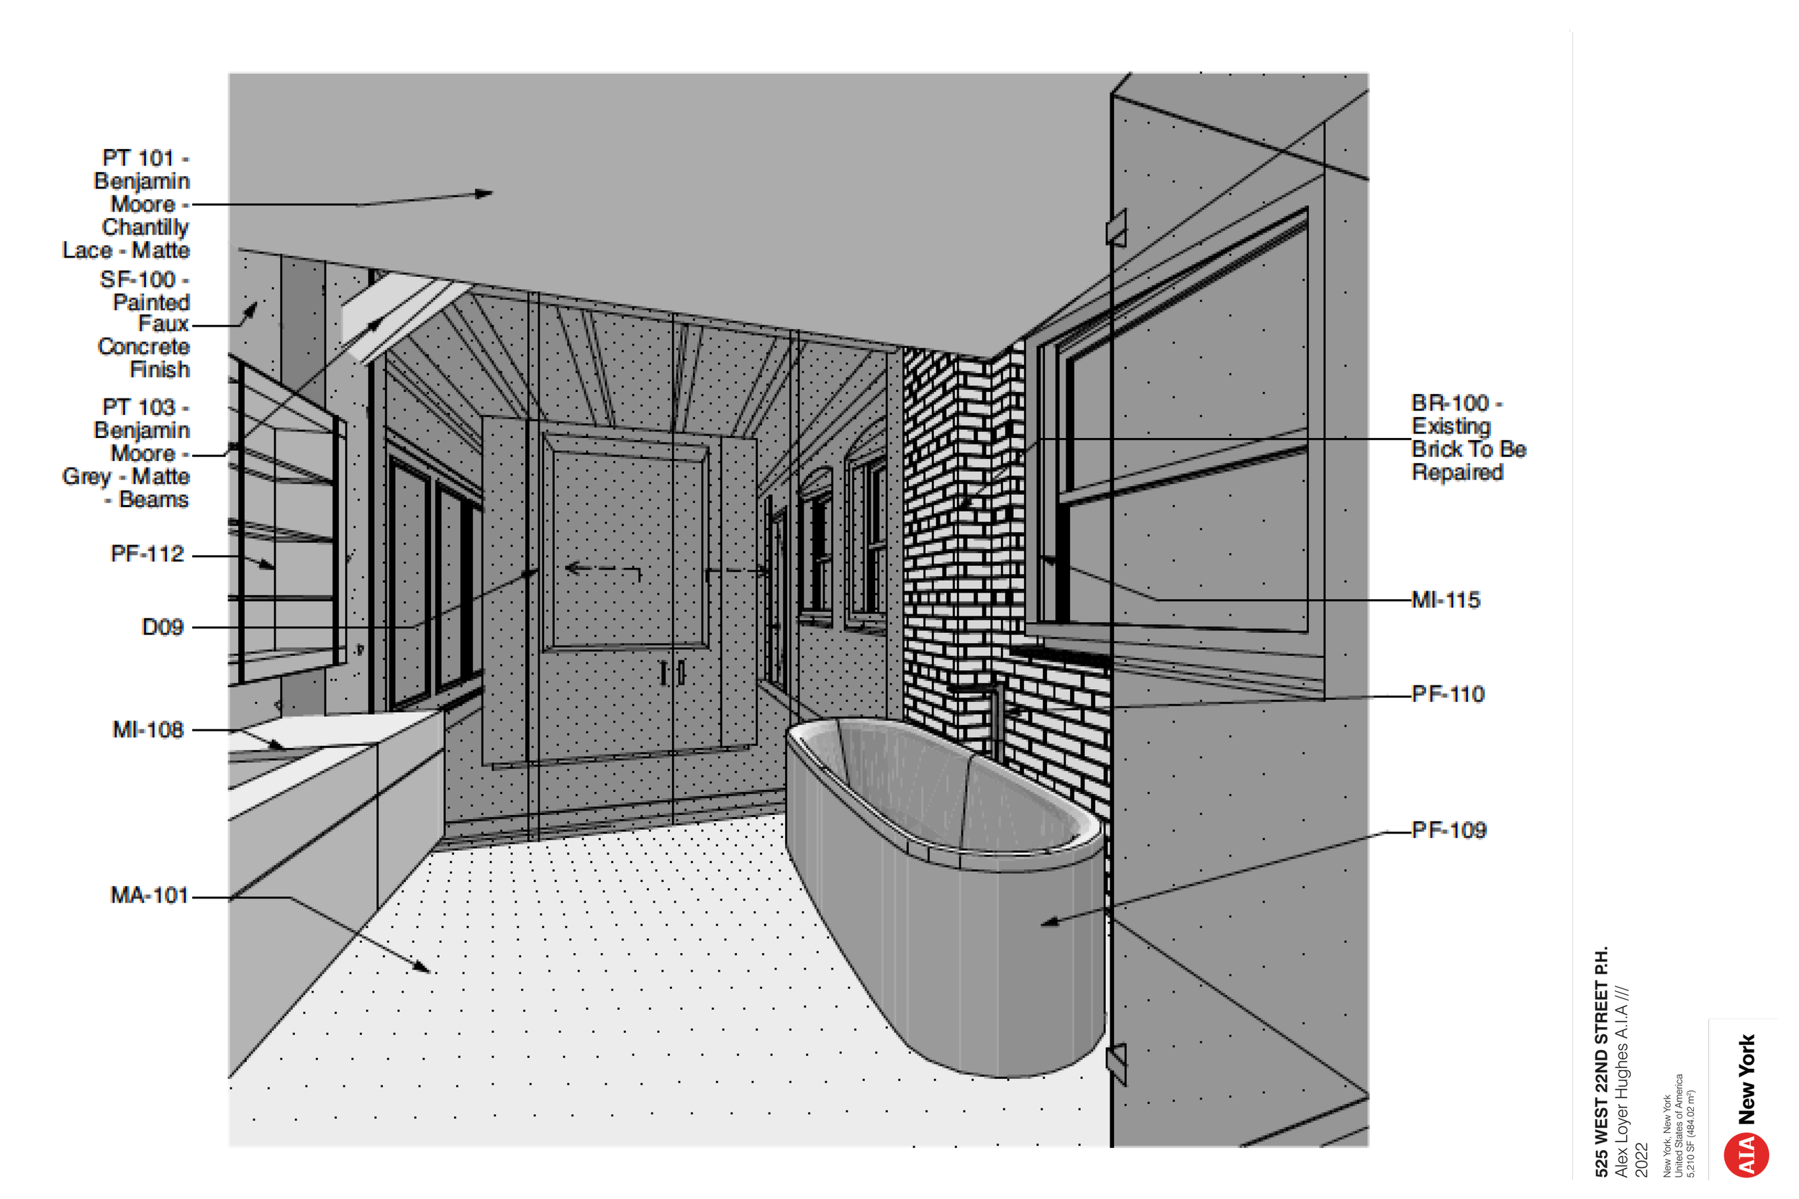Select the BR-100 Existing Brick To Be Repaired label
This screenshot has height=1199, width=1799.
(x=1469, y=437)
